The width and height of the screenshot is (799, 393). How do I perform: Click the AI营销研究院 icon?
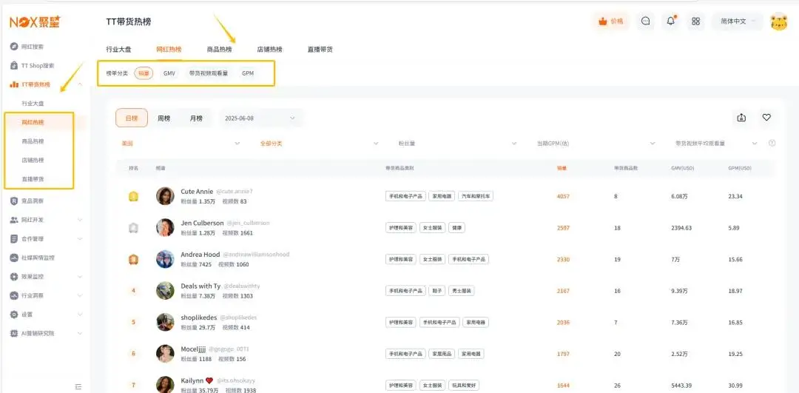(x=14, y=333)
